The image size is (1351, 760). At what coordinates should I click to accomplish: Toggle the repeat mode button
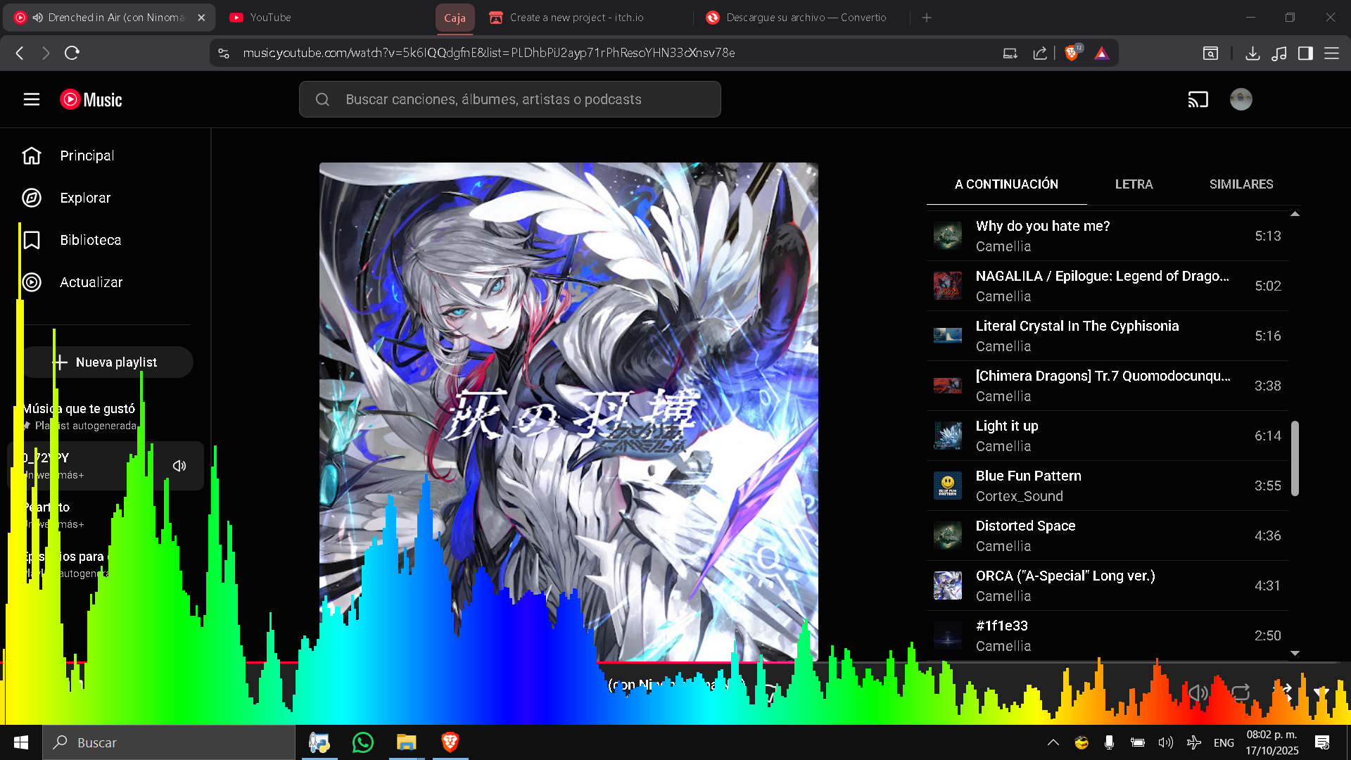click(x=1241, y=692)
